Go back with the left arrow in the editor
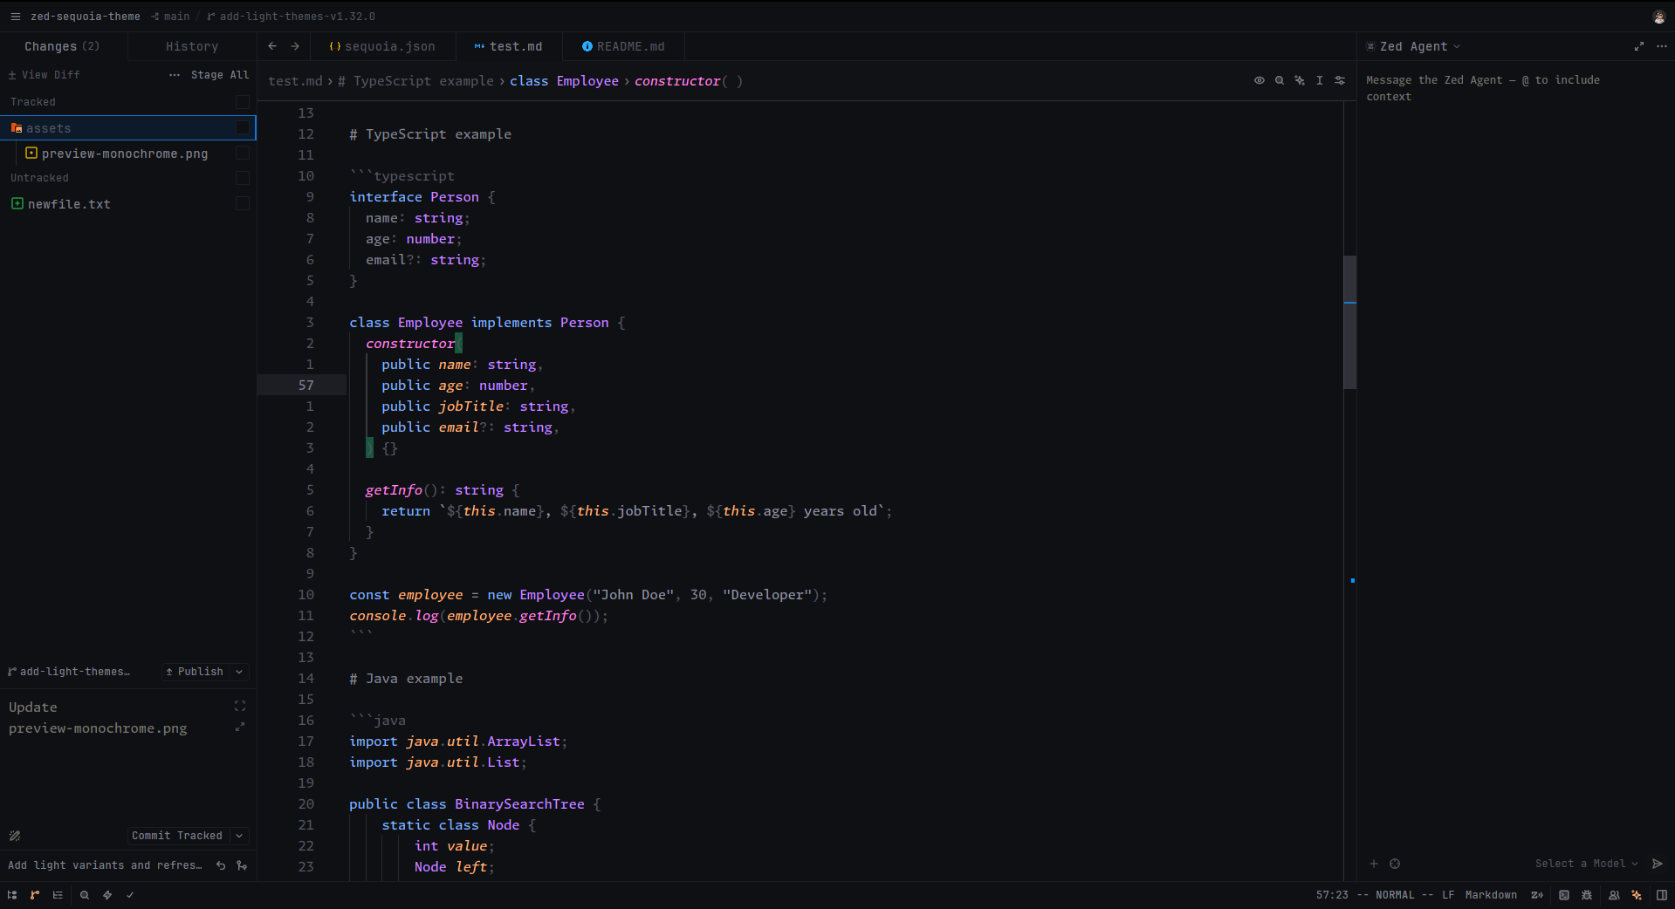 point(272,46)
